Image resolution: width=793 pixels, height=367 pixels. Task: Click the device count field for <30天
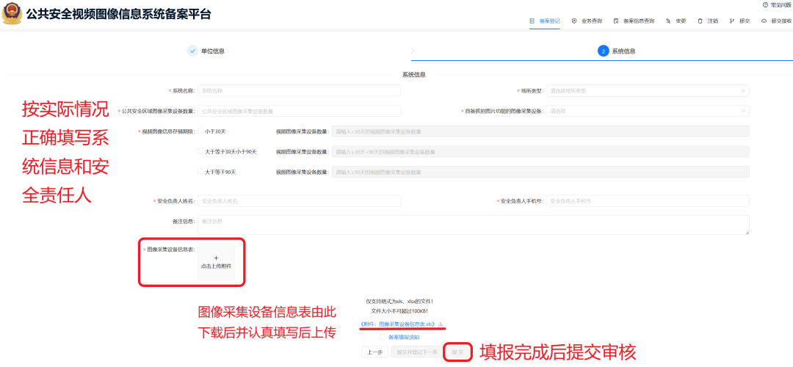pos(540,131)
